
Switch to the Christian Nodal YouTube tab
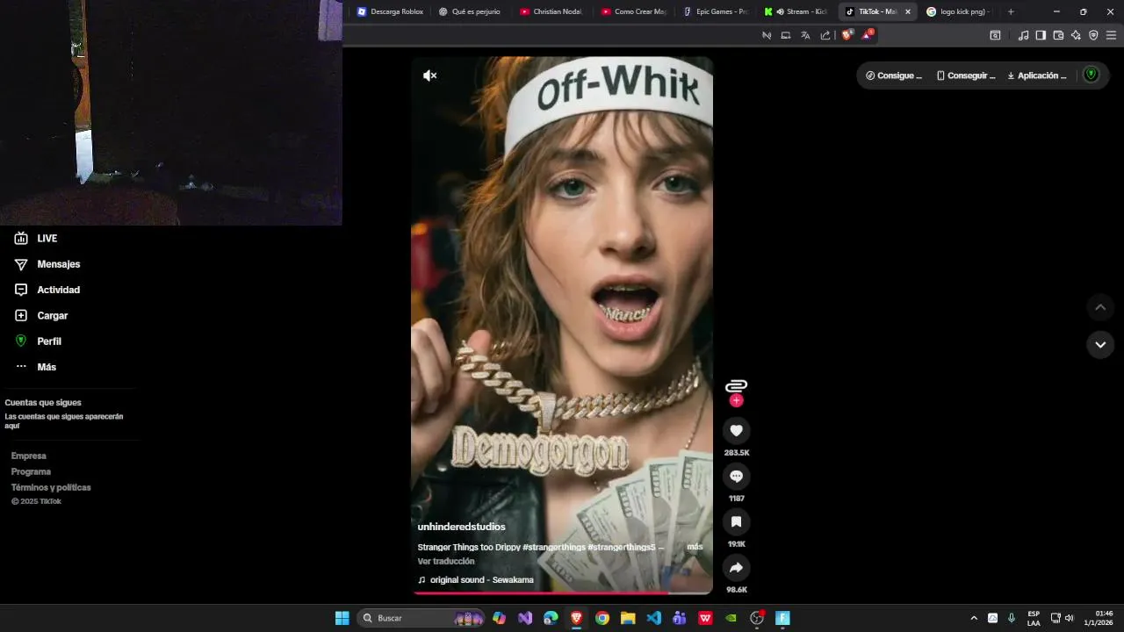[551, 11]
